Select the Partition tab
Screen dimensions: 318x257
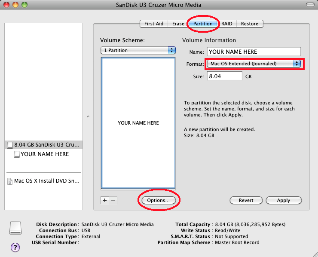coord(203,24)
